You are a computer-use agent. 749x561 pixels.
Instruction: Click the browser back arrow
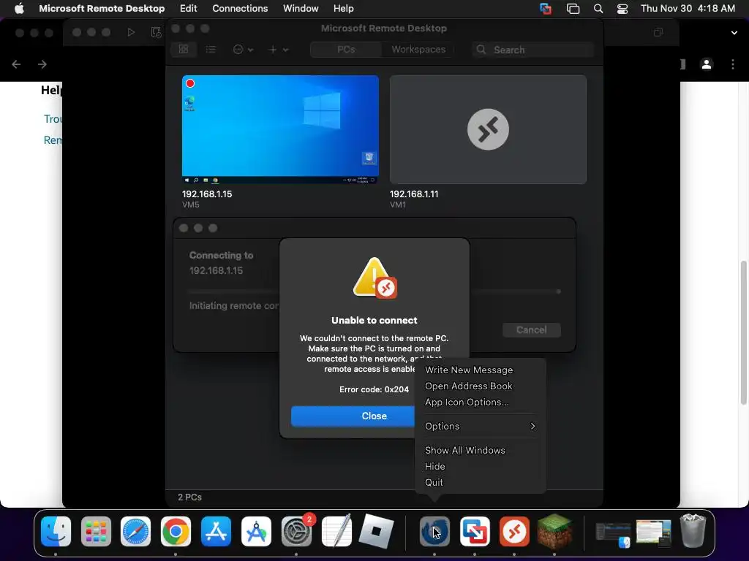(x=16, y=64)
